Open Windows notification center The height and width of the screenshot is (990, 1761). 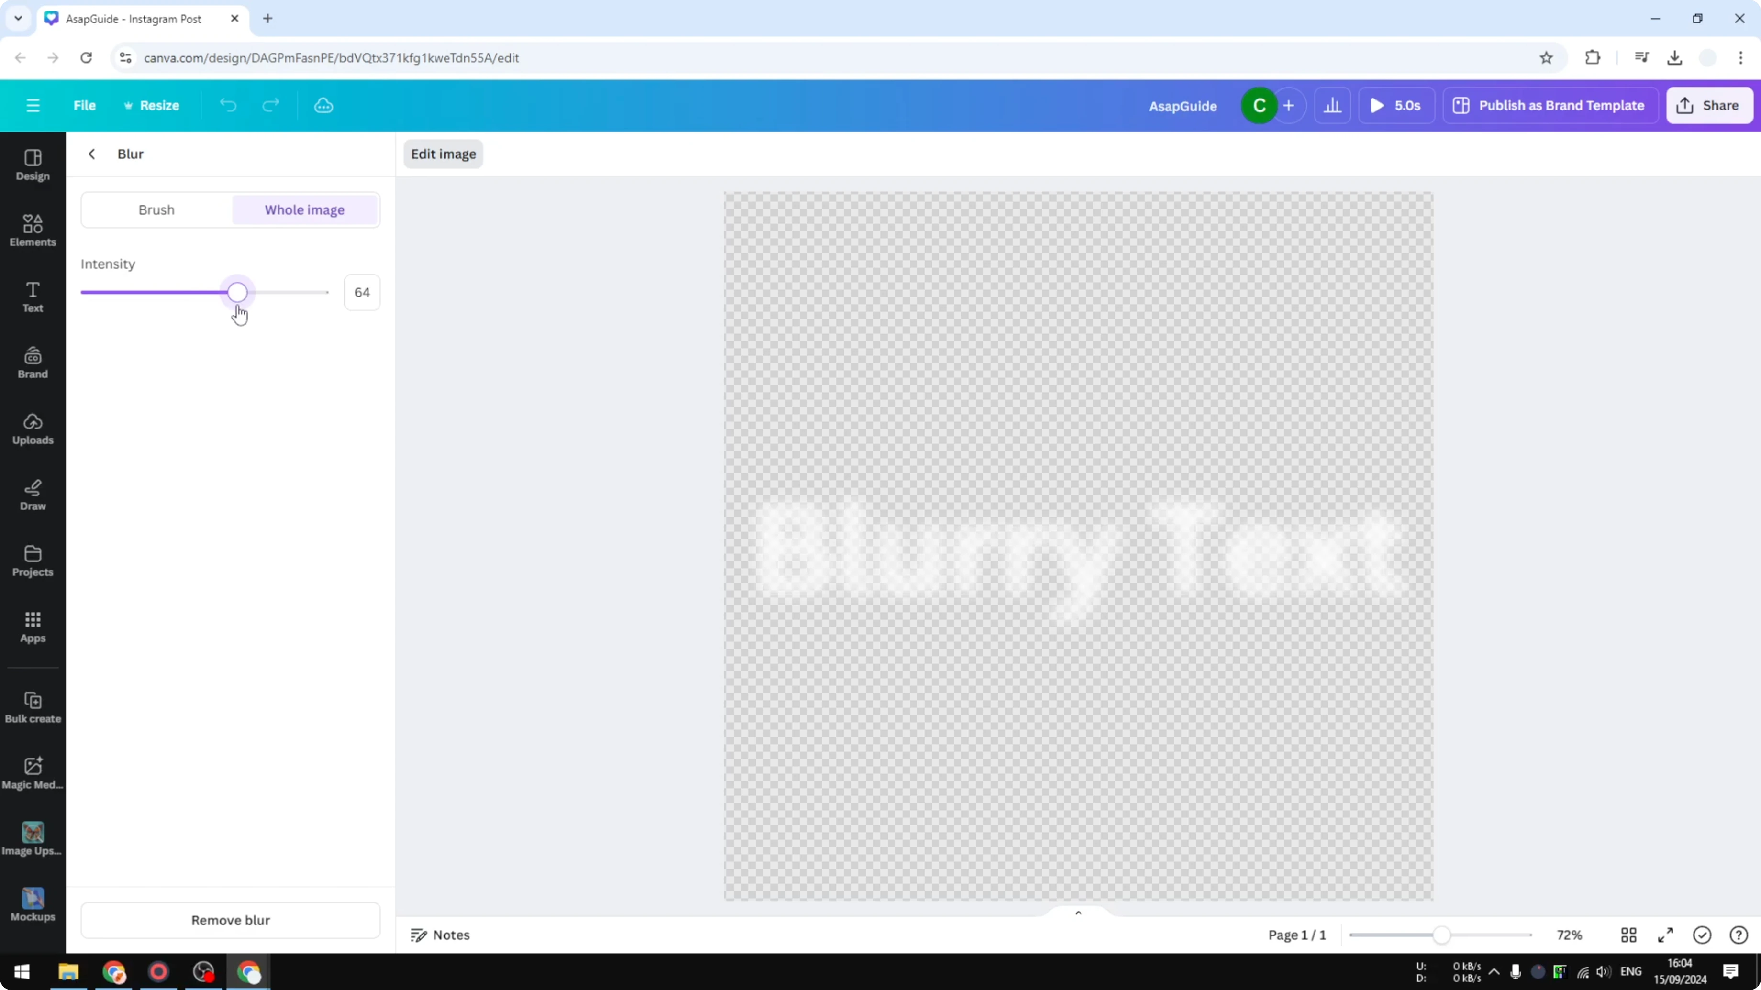[x=1731, y=971]
